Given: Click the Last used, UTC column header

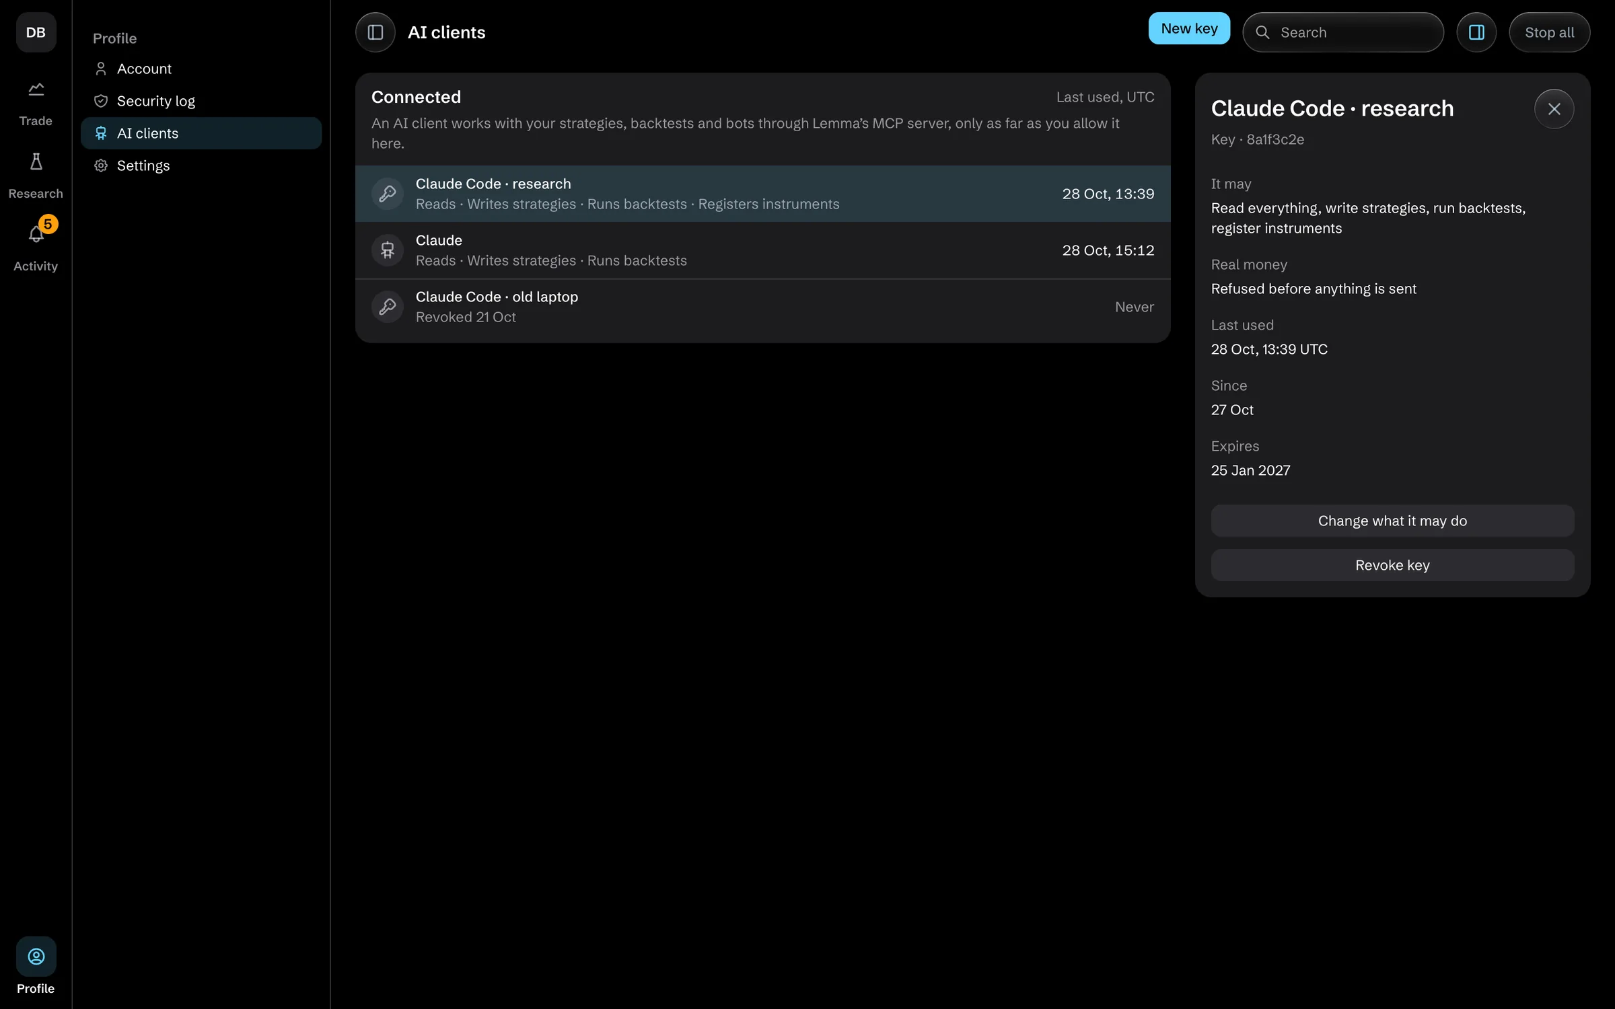Looking at the screenshot, I should 1105,97.
